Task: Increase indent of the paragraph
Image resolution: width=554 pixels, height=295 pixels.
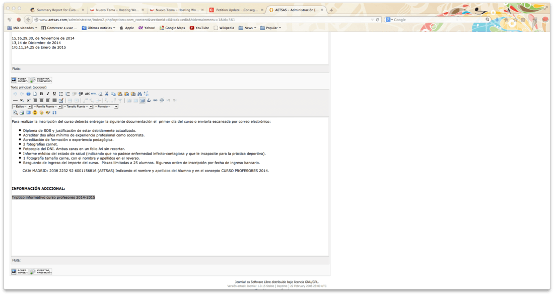Action: pos(81,94)
